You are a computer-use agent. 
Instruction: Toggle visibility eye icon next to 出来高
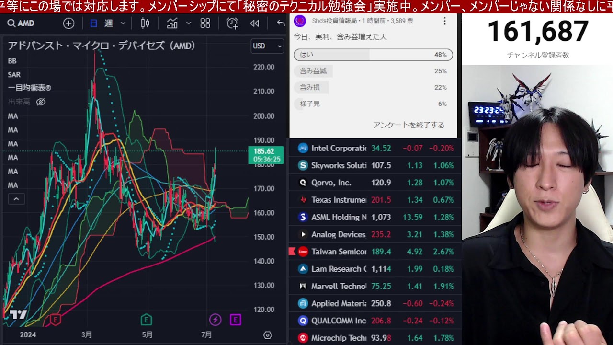point(41,102)
